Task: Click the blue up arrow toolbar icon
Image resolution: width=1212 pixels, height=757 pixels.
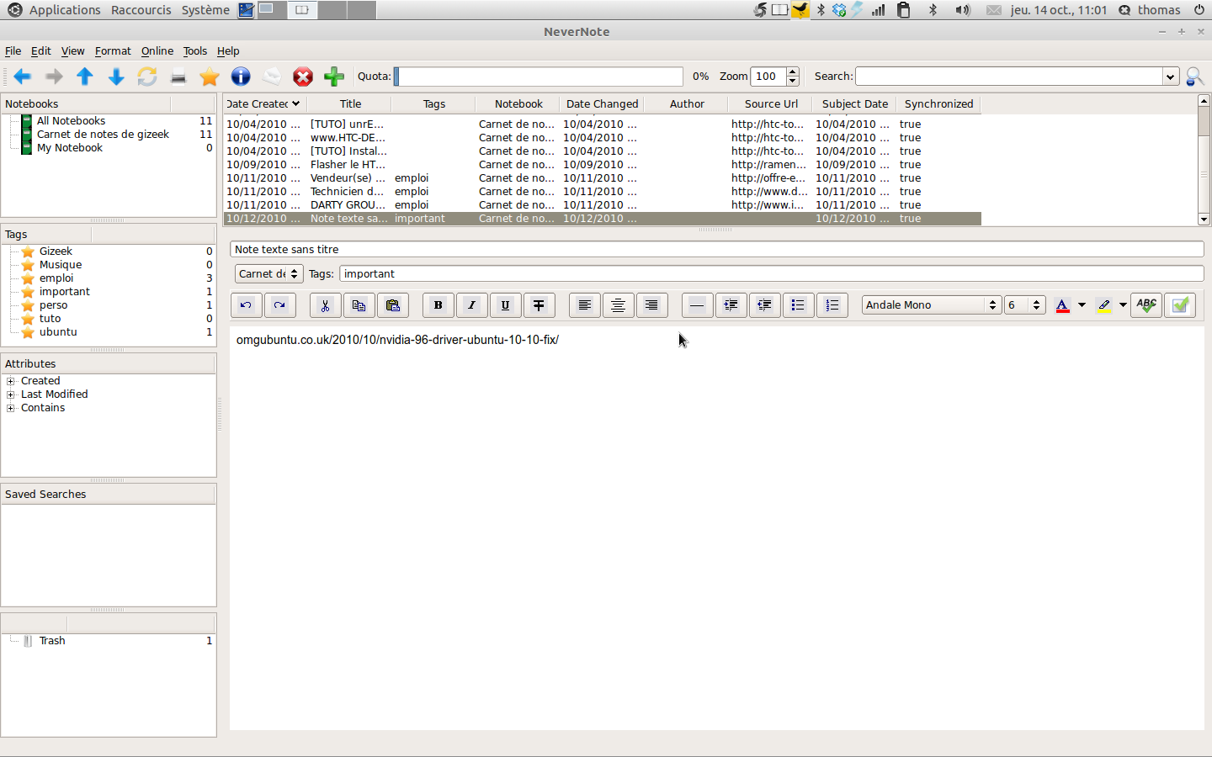Action: coord(85,77)
